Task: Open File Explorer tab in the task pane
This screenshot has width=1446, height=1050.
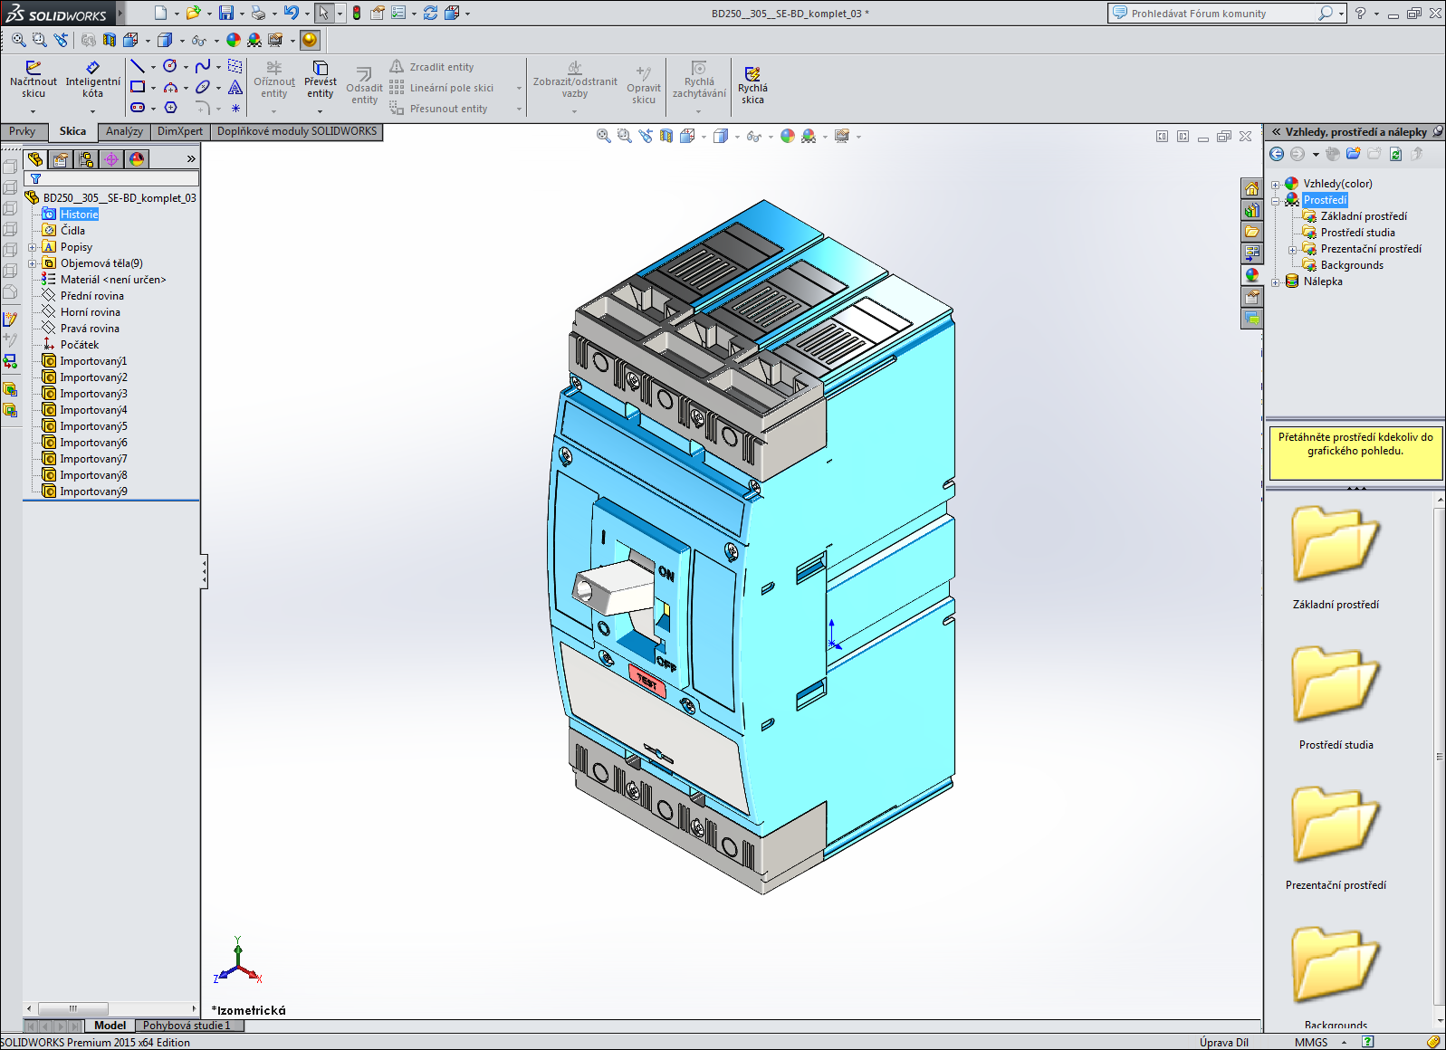Action: click(1252, 232)
